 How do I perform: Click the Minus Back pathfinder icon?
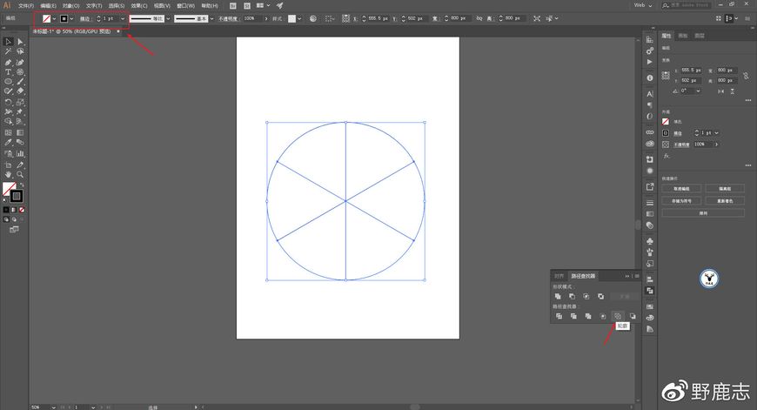click(x=633, y=316)
